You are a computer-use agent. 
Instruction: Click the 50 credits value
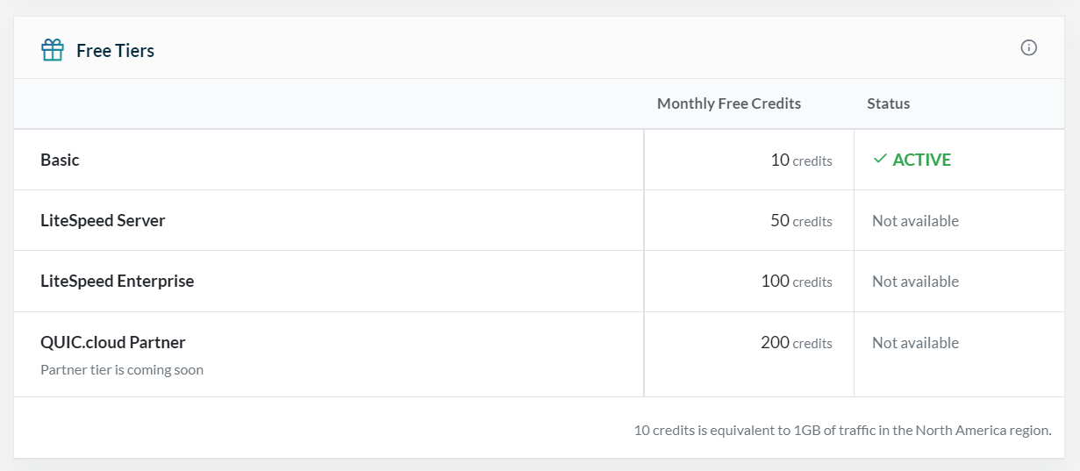(x=801, y=221)
